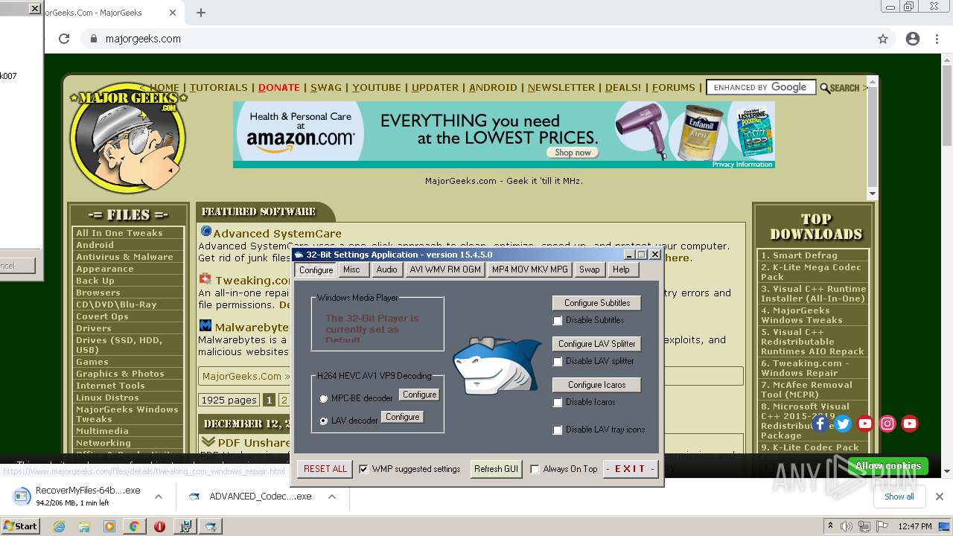Screen dimensions: 953x536
Task: Click Configure Icaros button
Action: (x=597, y=385)
